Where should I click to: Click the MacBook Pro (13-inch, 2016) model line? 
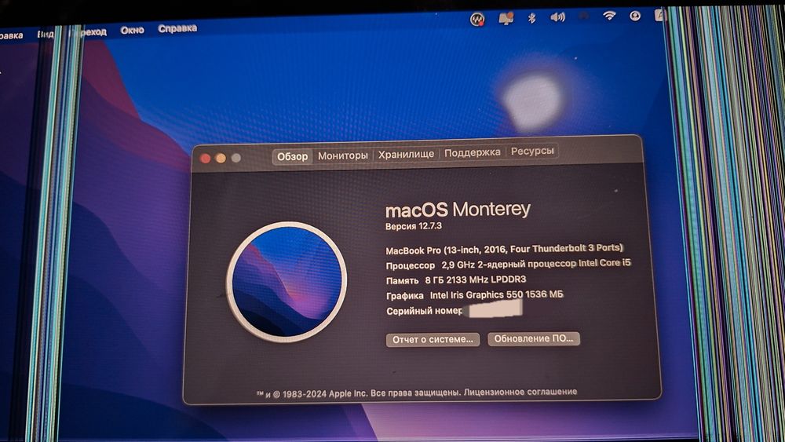coord(505,250)
